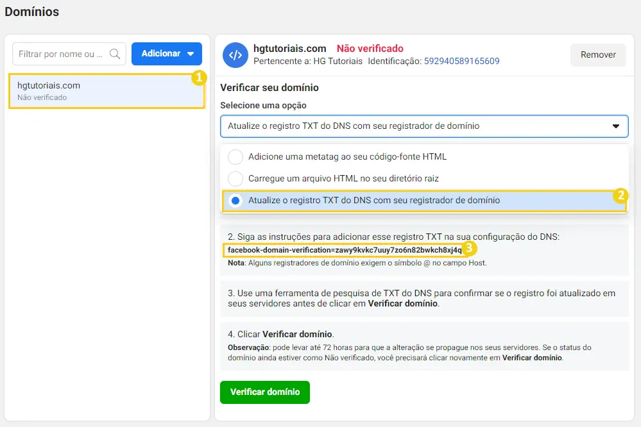Select hgtutoriais.com in the domain list
The image size is (641, 427).
[x=107, y=91]
